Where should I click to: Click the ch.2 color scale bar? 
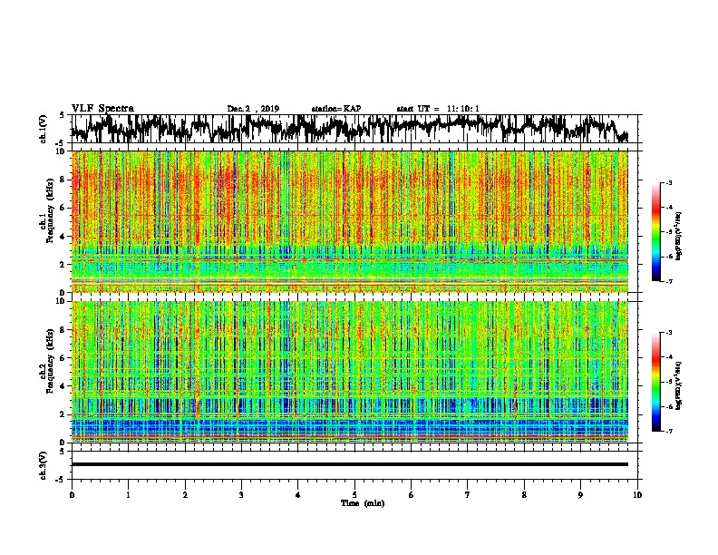(655, 382)
